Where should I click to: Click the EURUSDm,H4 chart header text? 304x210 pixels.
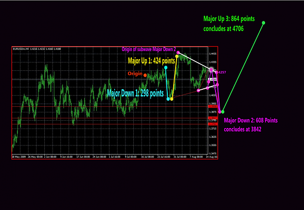point(37,49)
